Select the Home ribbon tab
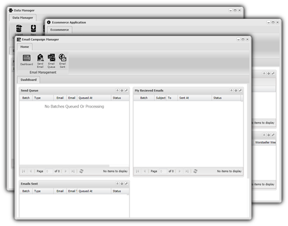 (25, 47)
